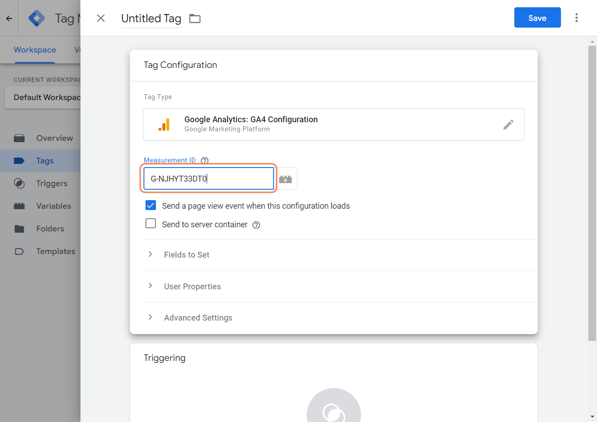Click the back arrow in Tag Manager
This screenshot has height=422, width=597.
(9, 19)
